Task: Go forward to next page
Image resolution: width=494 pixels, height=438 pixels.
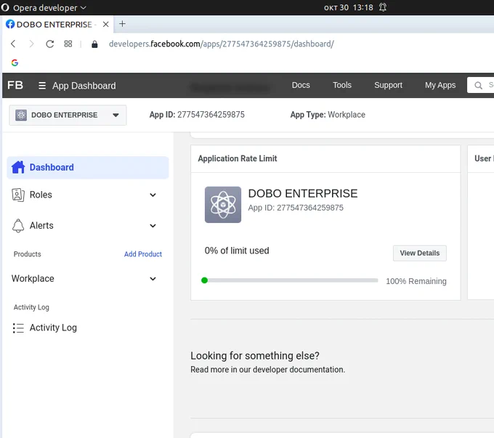Action: (x=31, y=44)
